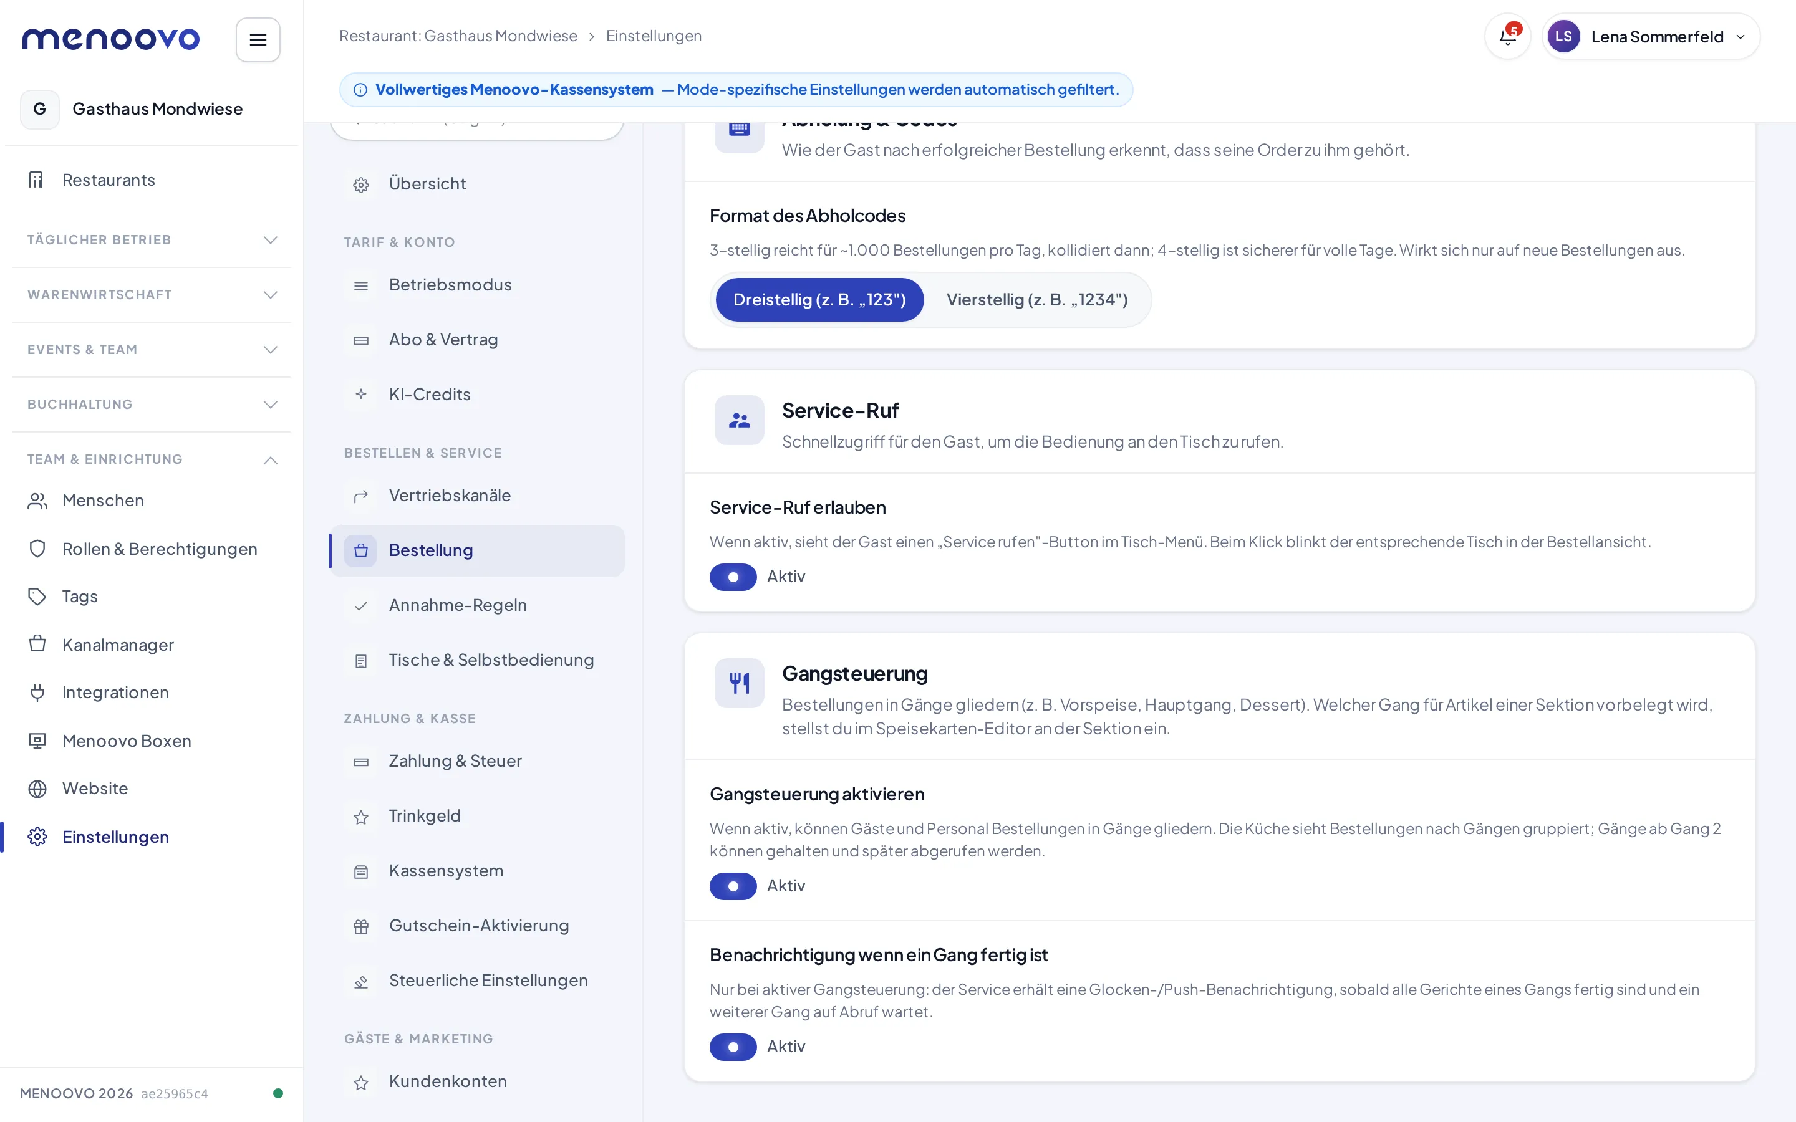Click breadcrumb Restaurant: Gasthaus Mondwiese
Viewport: 1796px width, 1122px height.
click(458, 36)
